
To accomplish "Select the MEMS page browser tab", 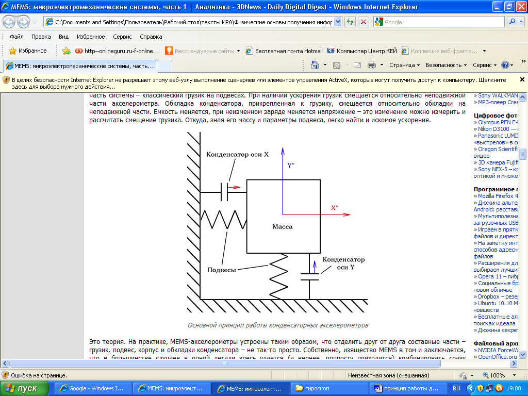I will pyautogui.click(x=80, y=66).
